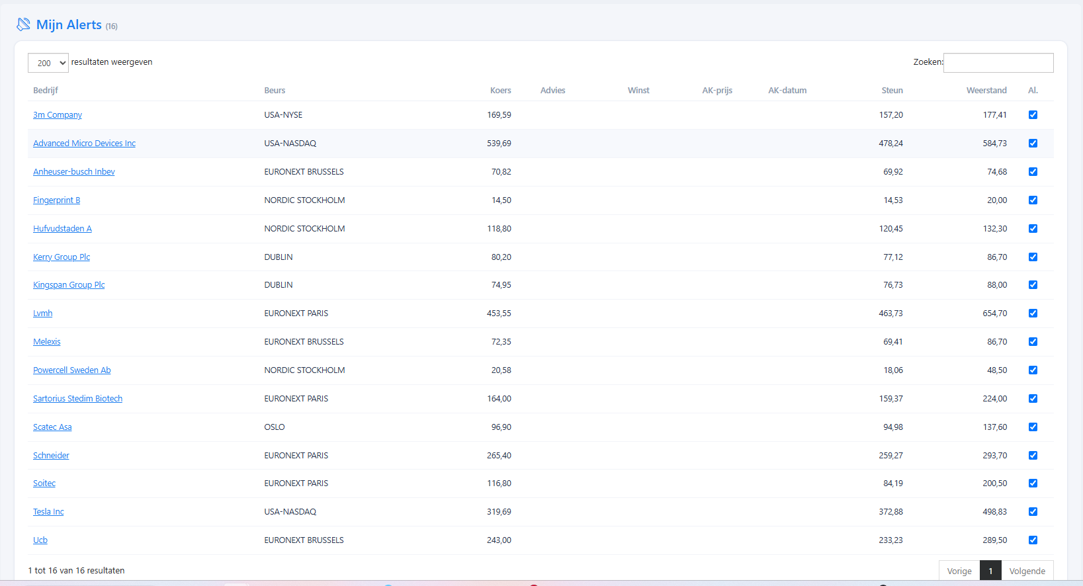
Task: Toggle alert checkbox for Fingerprint B
Action: click(1033, 200)
